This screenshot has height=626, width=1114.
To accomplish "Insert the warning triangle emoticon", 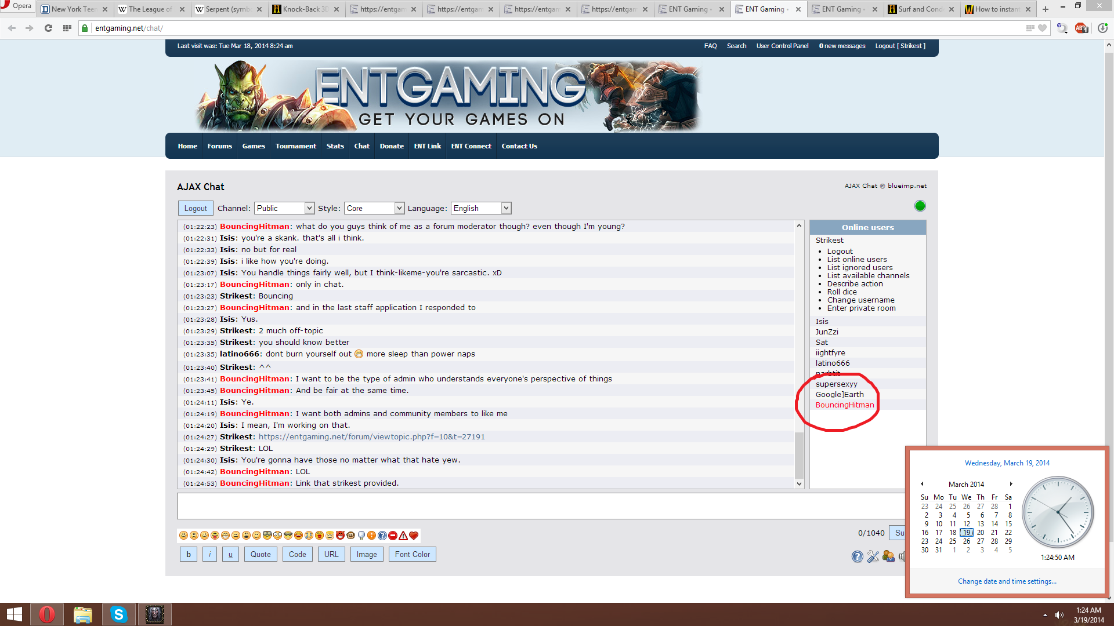I will tap(403, 536).
